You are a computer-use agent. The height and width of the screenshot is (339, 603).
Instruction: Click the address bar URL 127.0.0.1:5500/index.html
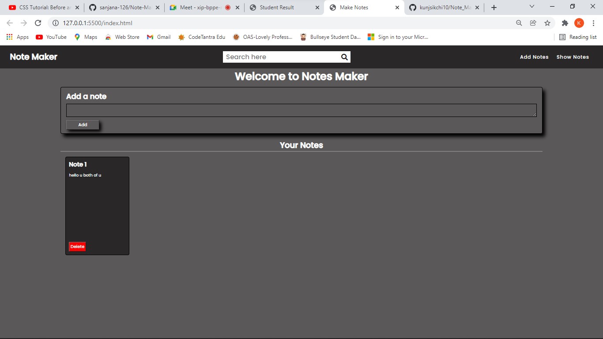[x=98, y=23]
